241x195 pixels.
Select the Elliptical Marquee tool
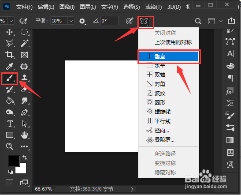click(24, 32)
